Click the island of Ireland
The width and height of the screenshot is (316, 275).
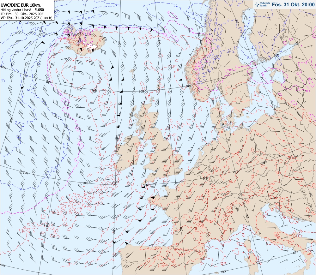click(x=128, y=154)
